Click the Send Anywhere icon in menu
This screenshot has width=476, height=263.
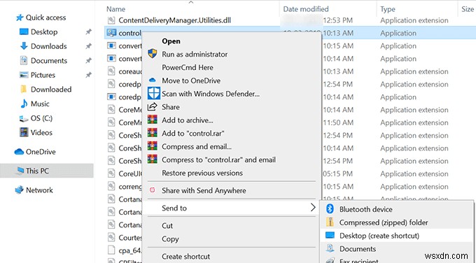point(153,190)
